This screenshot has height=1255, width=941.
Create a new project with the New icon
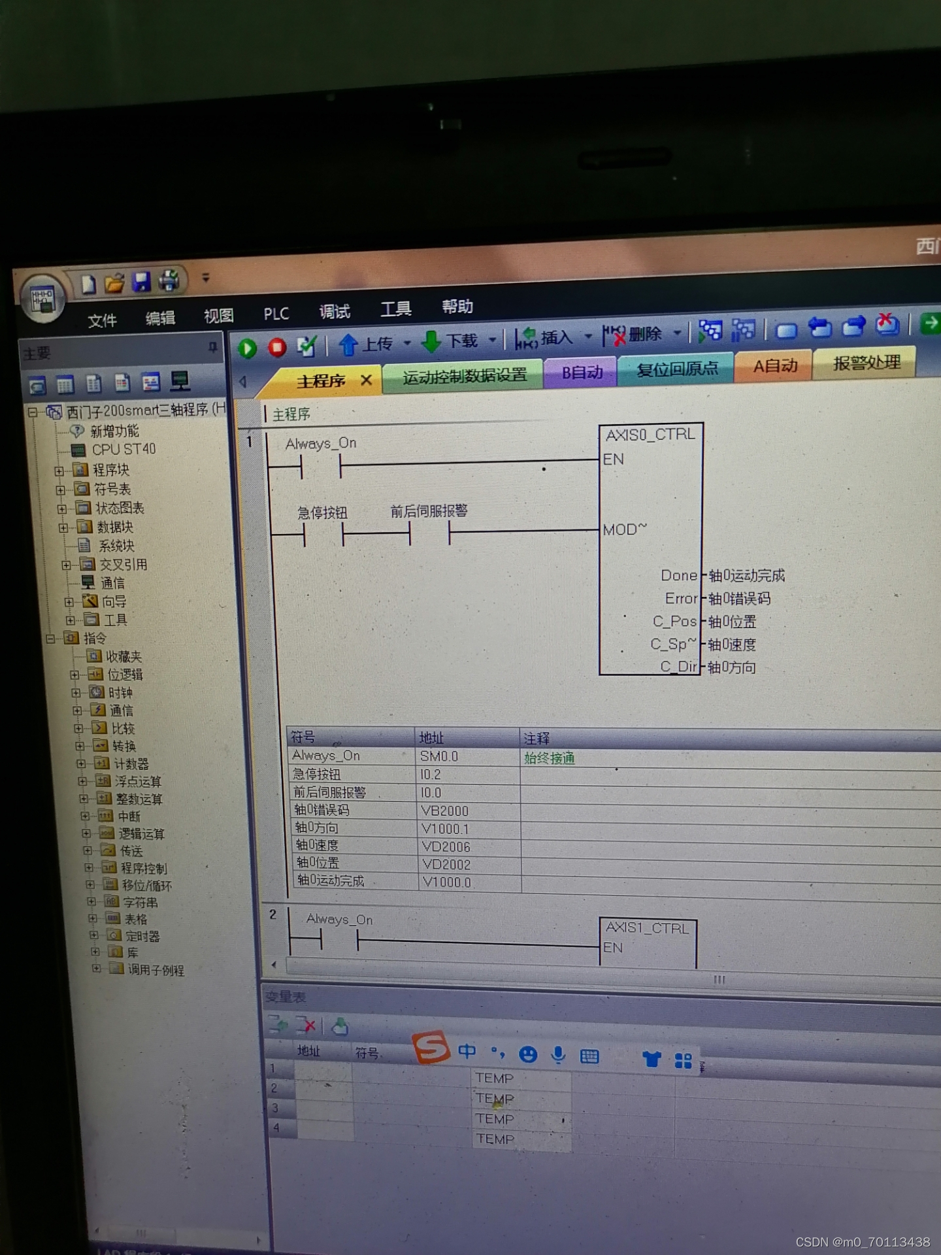88,284
